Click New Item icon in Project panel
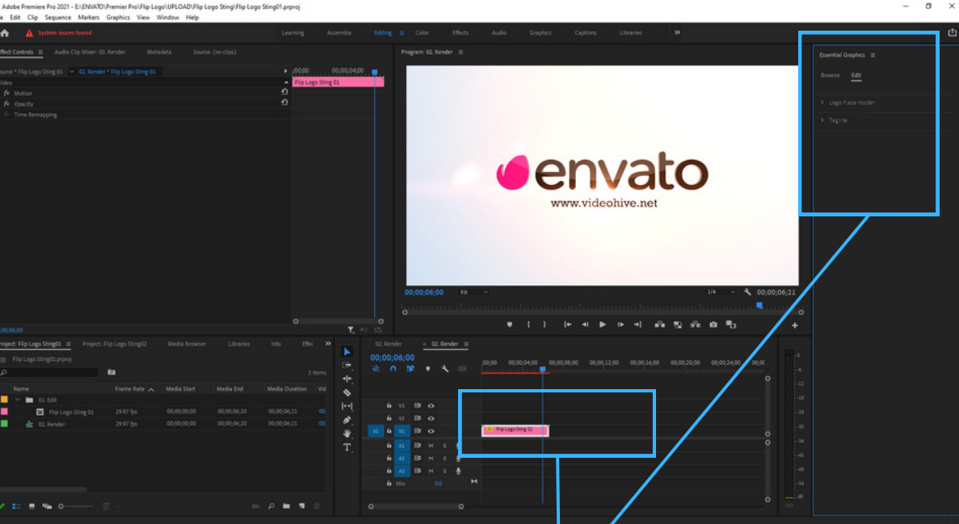 [x=301, y=506]
